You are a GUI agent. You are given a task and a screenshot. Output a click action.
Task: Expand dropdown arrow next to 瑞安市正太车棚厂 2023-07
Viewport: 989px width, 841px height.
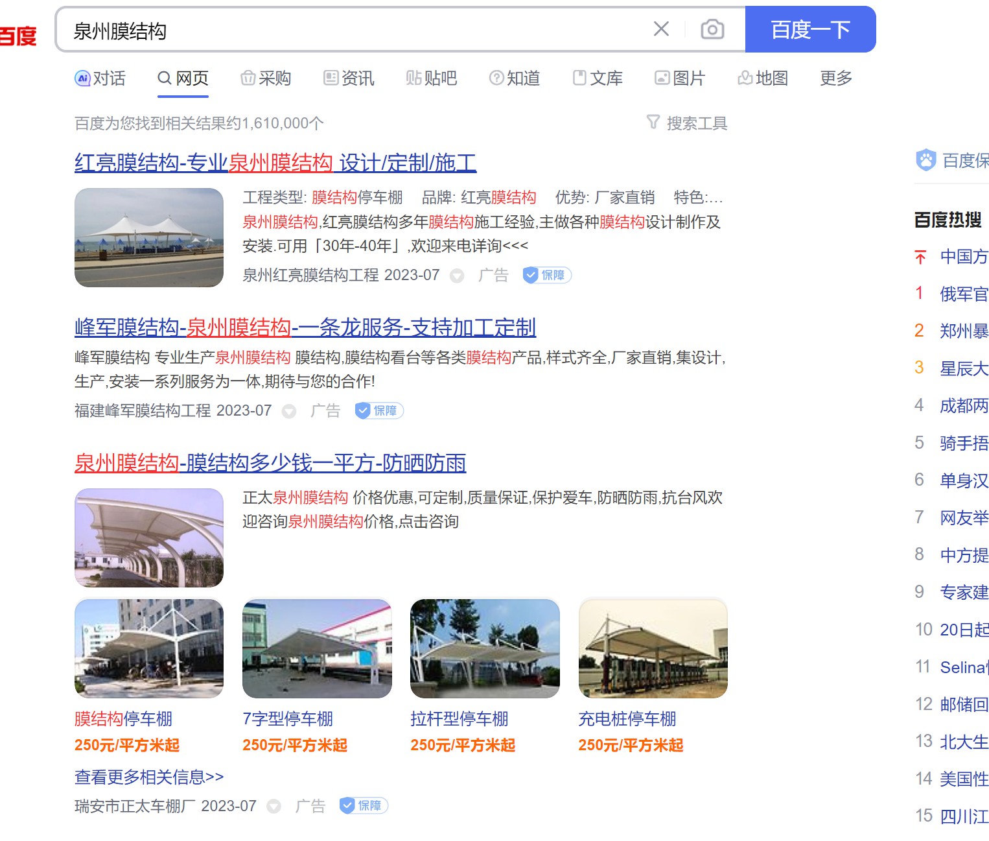pos(274,806)
